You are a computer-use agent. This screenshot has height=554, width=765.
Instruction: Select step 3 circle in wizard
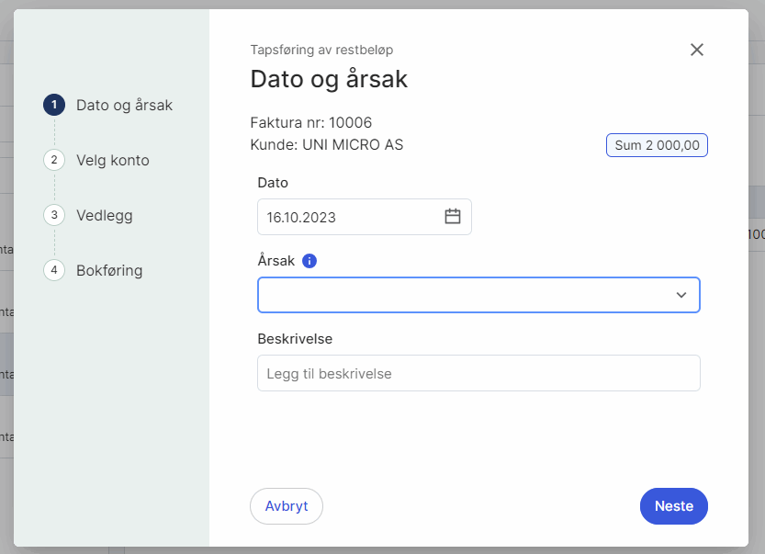(54, 215)
